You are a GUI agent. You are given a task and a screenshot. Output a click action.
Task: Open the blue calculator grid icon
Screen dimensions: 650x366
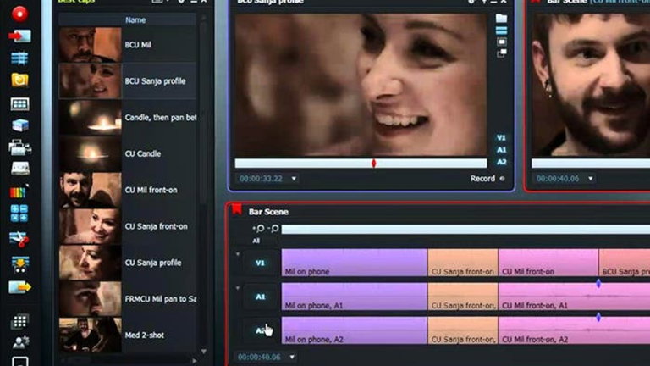(x=19, y=213)
